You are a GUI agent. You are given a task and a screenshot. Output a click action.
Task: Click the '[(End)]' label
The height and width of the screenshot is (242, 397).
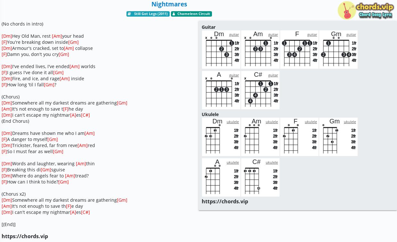tap(9, 224)
